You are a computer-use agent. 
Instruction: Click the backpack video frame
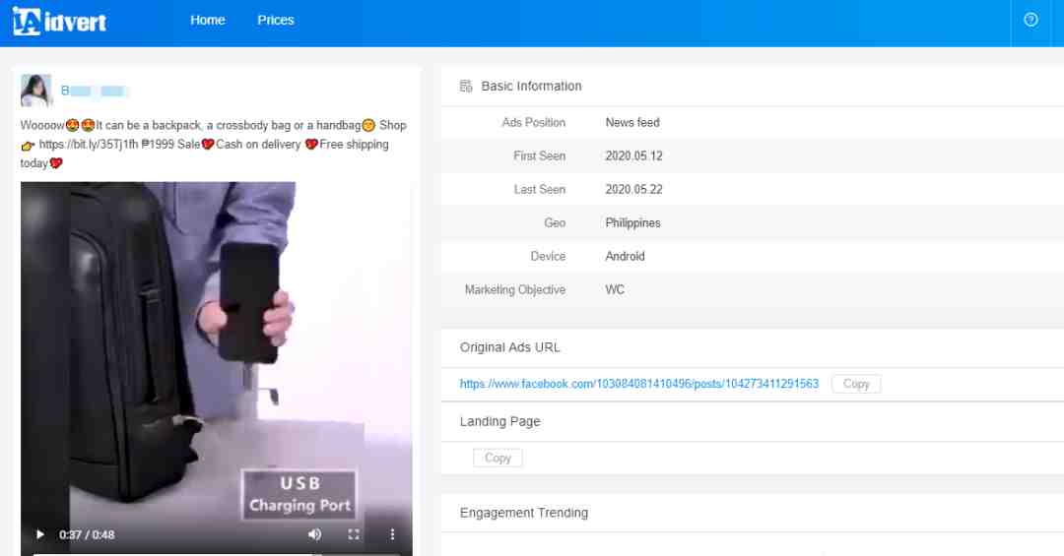(x=217, y=344)
